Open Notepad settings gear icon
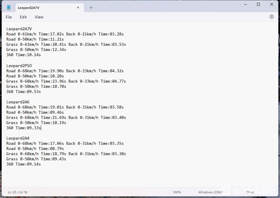This screenshot has height=198, width=280. (x=271, y=17)
